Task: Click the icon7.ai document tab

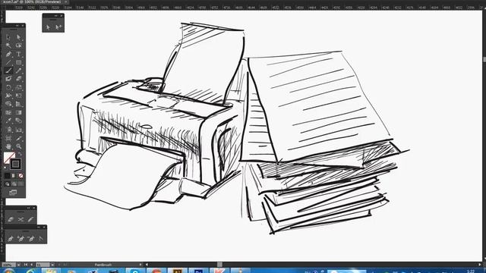Action: (32, 2)
